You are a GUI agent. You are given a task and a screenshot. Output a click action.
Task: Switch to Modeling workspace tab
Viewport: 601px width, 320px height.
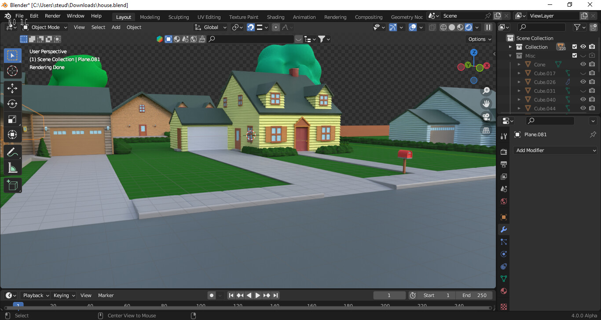point(150,17)
